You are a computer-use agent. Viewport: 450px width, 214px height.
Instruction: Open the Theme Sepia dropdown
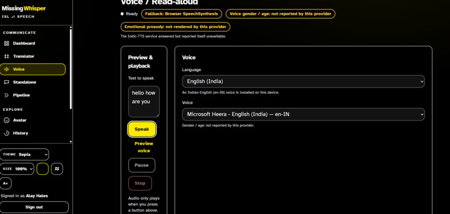click(25, 154)
